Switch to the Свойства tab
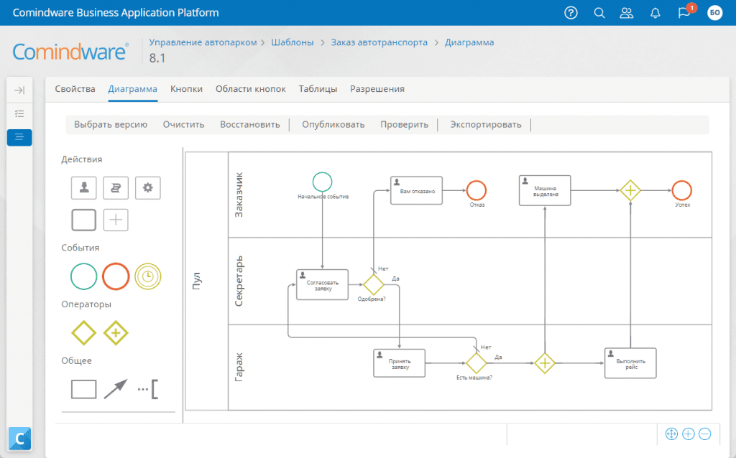This screenshot has width=736, height=458. [x=75, y=88]
